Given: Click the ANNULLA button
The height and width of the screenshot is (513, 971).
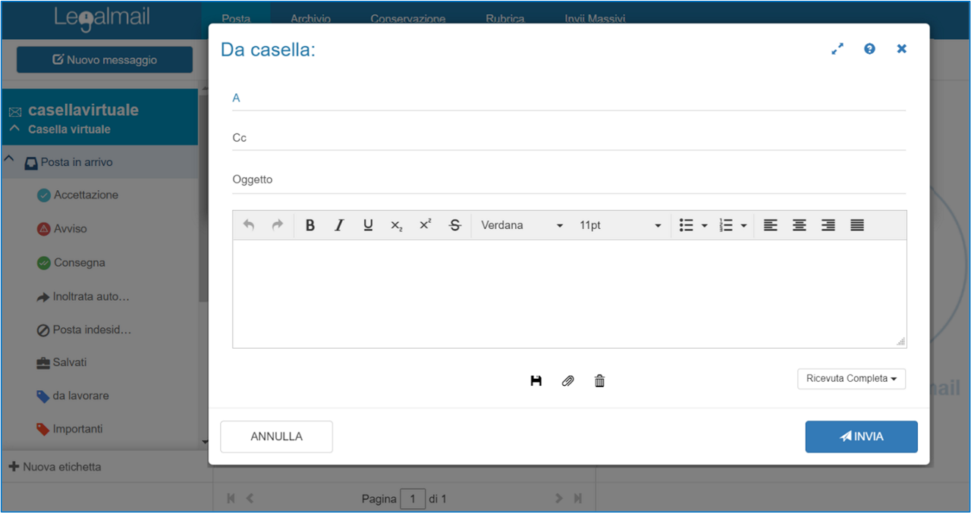Looking at the screenshot, I should pos(276,436).
